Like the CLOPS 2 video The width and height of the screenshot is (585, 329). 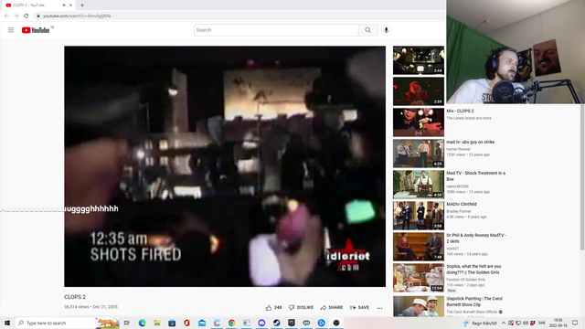pos(273,307)
